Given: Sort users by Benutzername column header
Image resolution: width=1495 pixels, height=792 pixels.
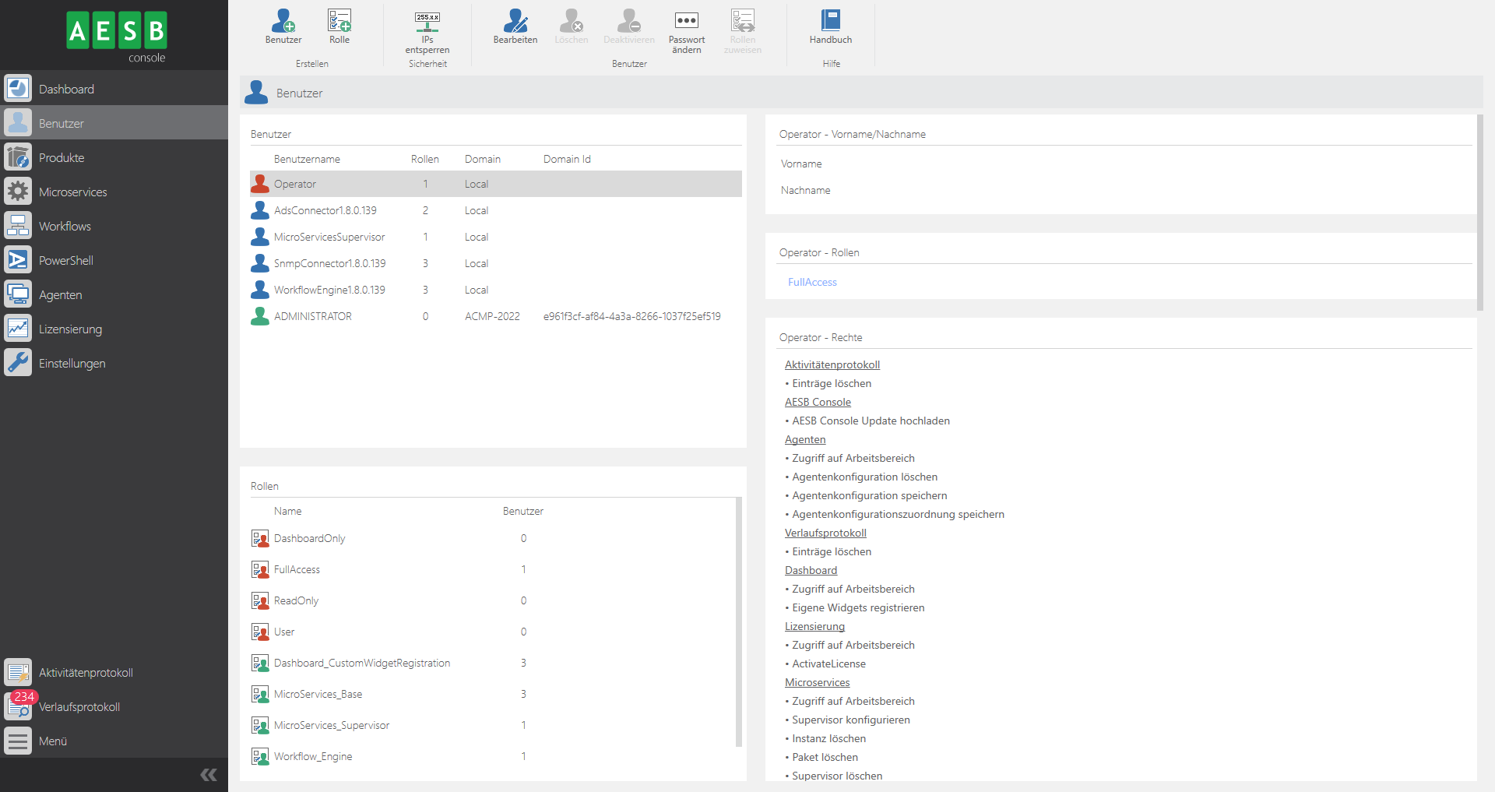Looking at the screenshot, I should pos(307,159).
